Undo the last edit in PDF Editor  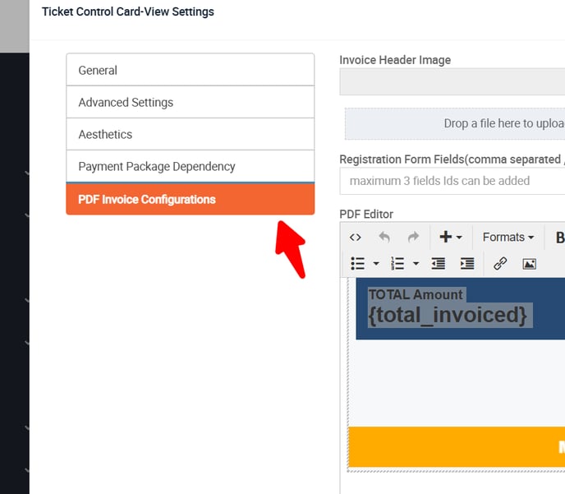click(x=384, y=238)
